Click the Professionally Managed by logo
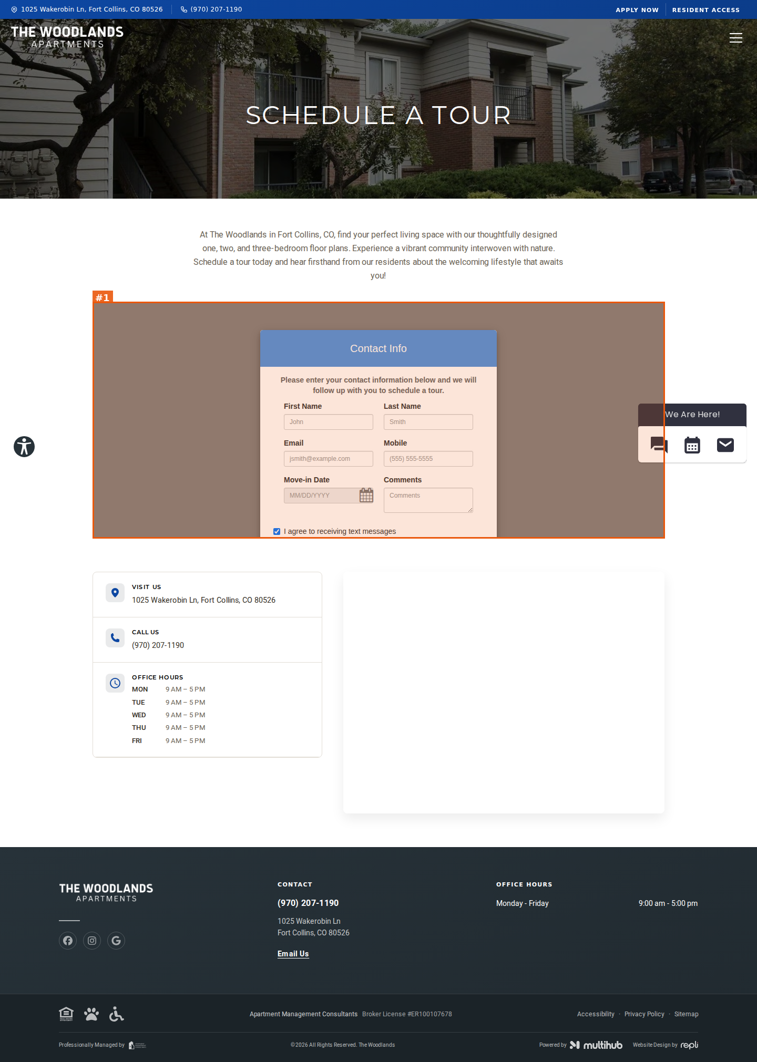 pos(138,1045)
